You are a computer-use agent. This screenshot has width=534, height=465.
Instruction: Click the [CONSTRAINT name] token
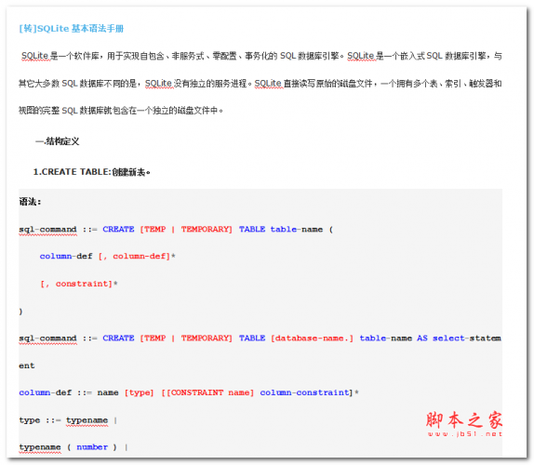coord(207,392)
